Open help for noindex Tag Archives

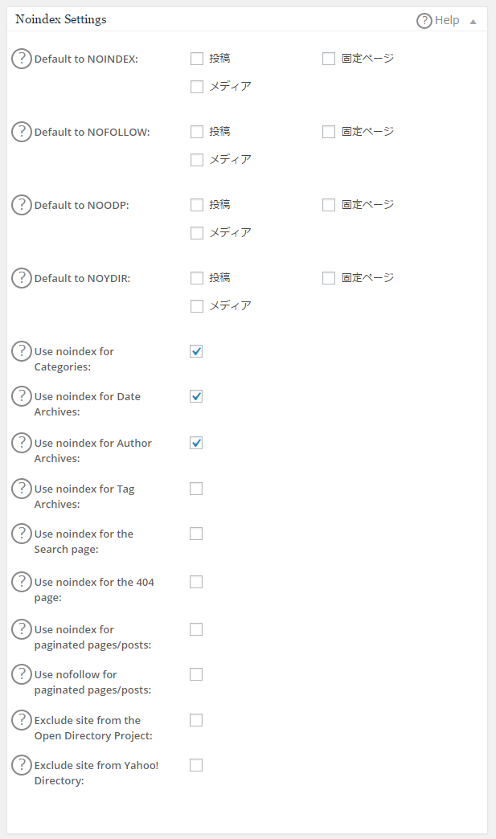(22, 489)
